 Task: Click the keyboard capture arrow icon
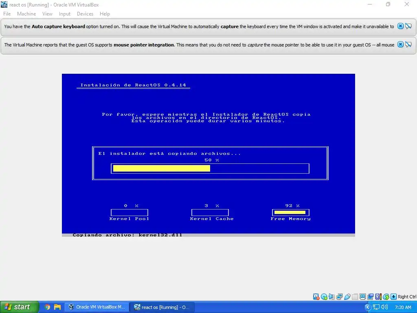coord(394,297)
